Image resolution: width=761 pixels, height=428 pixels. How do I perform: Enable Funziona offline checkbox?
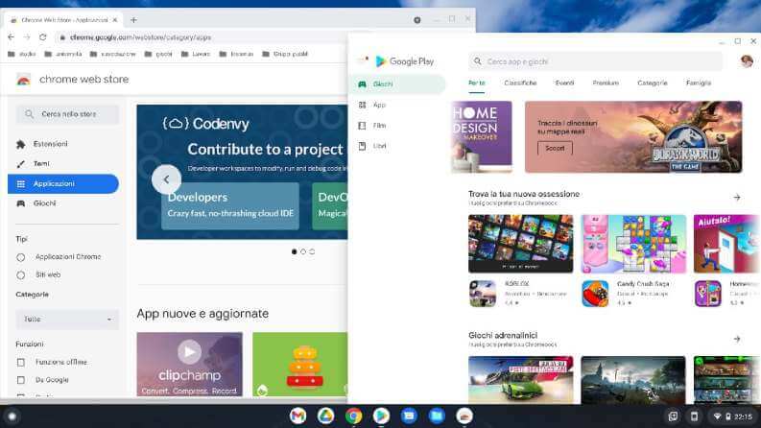(21, 362)
